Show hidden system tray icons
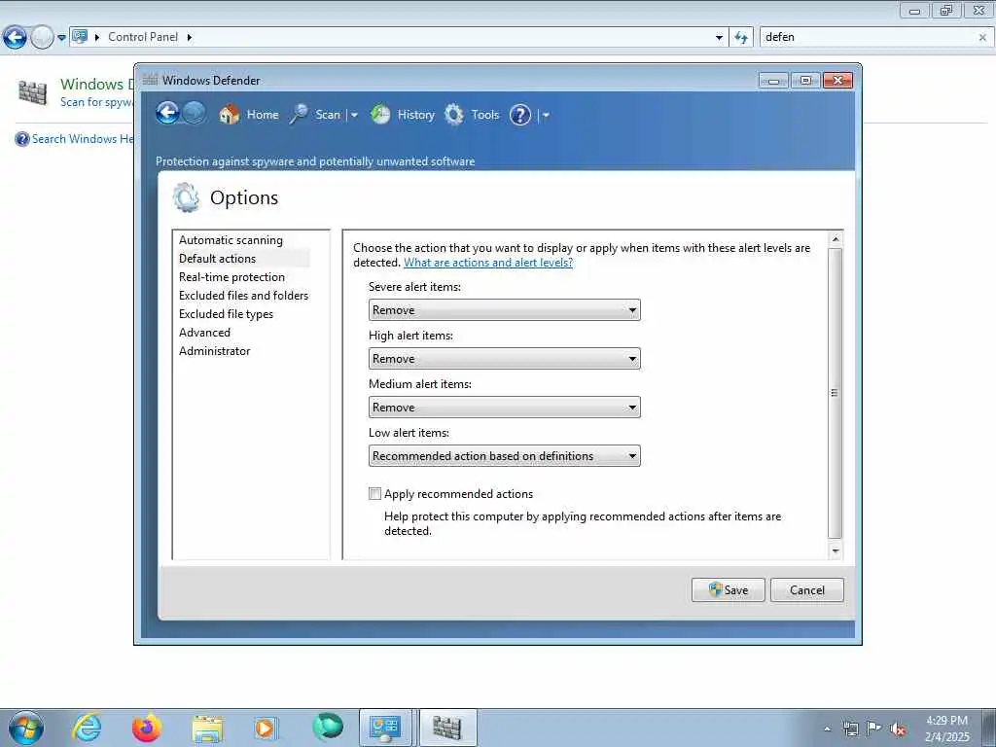This screenshot has width=996, height=747. 827,729
